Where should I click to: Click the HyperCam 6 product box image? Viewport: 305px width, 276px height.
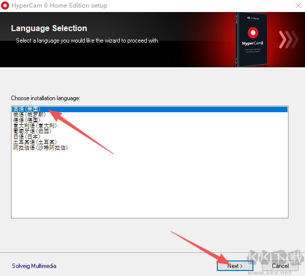(x=251, y=40)
